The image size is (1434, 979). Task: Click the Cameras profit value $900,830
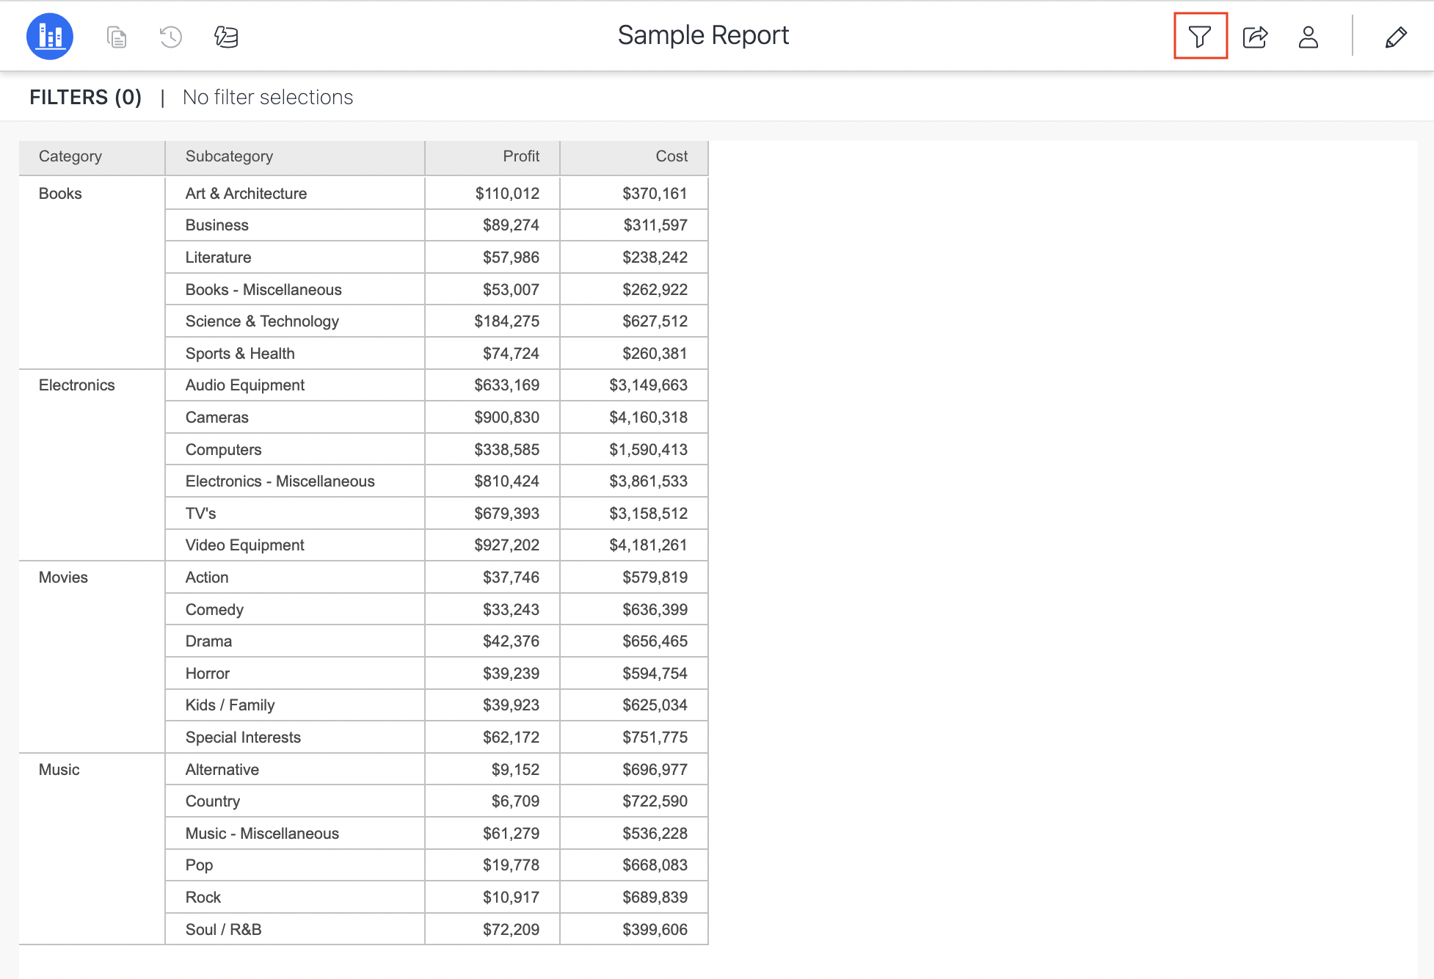(x=506, y=418)
